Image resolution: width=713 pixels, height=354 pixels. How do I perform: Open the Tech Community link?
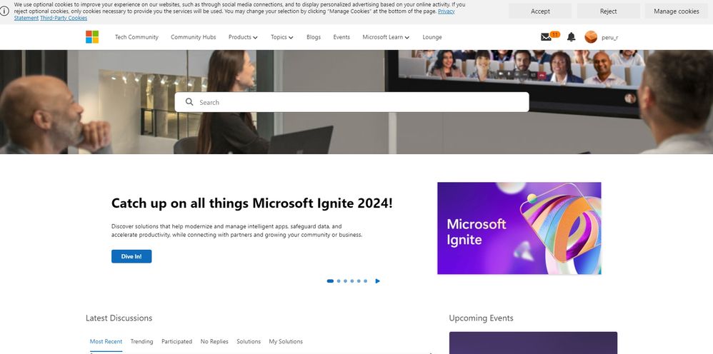[136, 37]
